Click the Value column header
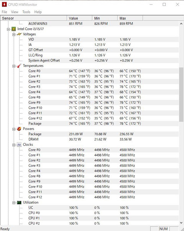184x231 pixels. coord(79,18)
